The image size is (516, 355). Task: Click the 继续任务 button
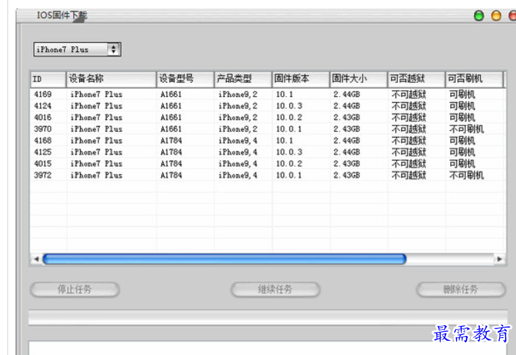tap(275, 289)
